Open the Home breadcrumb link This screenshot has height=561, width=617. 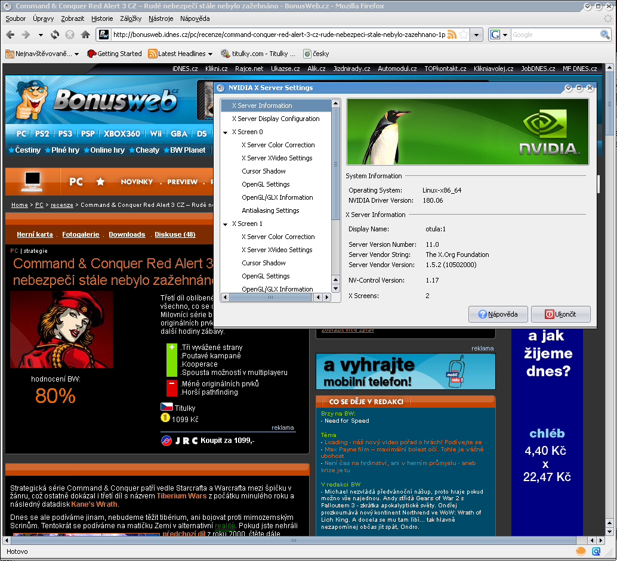pyautogui.click(x=20, y=205)
